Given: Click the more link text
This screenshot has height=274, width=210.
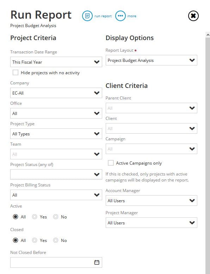Looking at the screenshot, I should click(132, 16).
